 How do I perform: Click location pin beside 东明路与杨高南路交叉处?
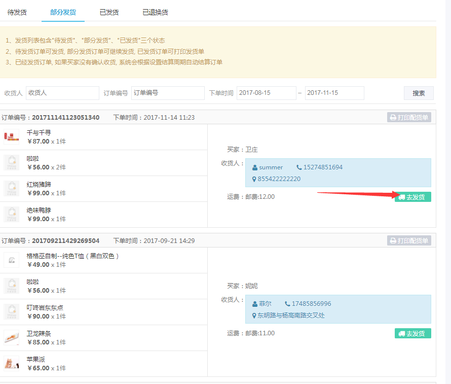pyautogui.click(x=254, y=316)
